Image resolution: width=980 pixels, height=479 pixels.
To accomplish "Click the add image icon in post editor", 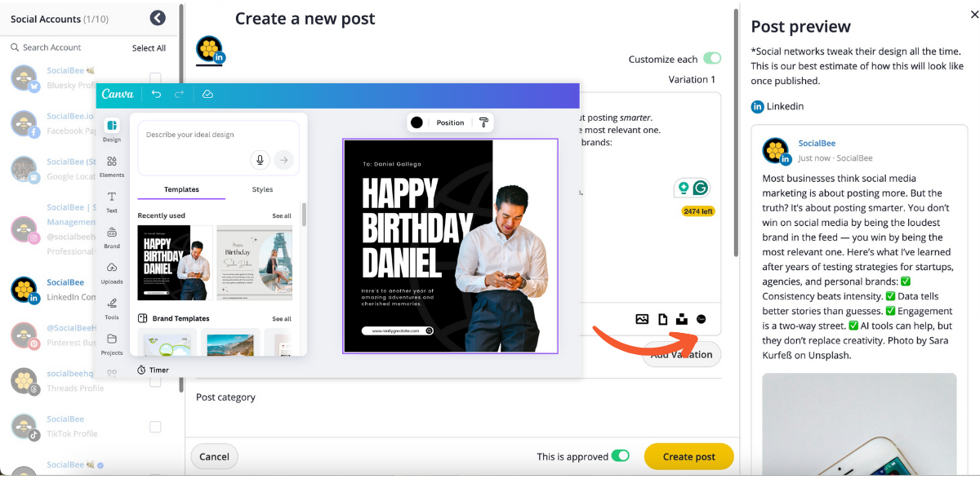I will tap(642, 319).
